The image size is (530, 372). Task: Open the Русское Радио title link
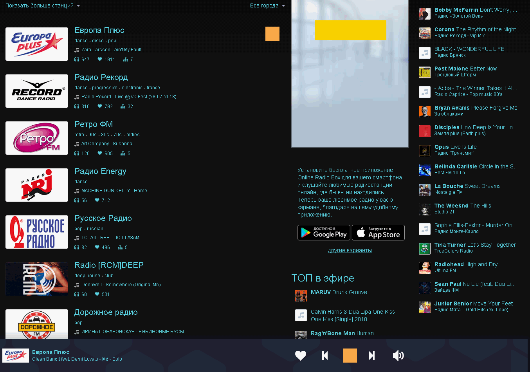[103, 218]
